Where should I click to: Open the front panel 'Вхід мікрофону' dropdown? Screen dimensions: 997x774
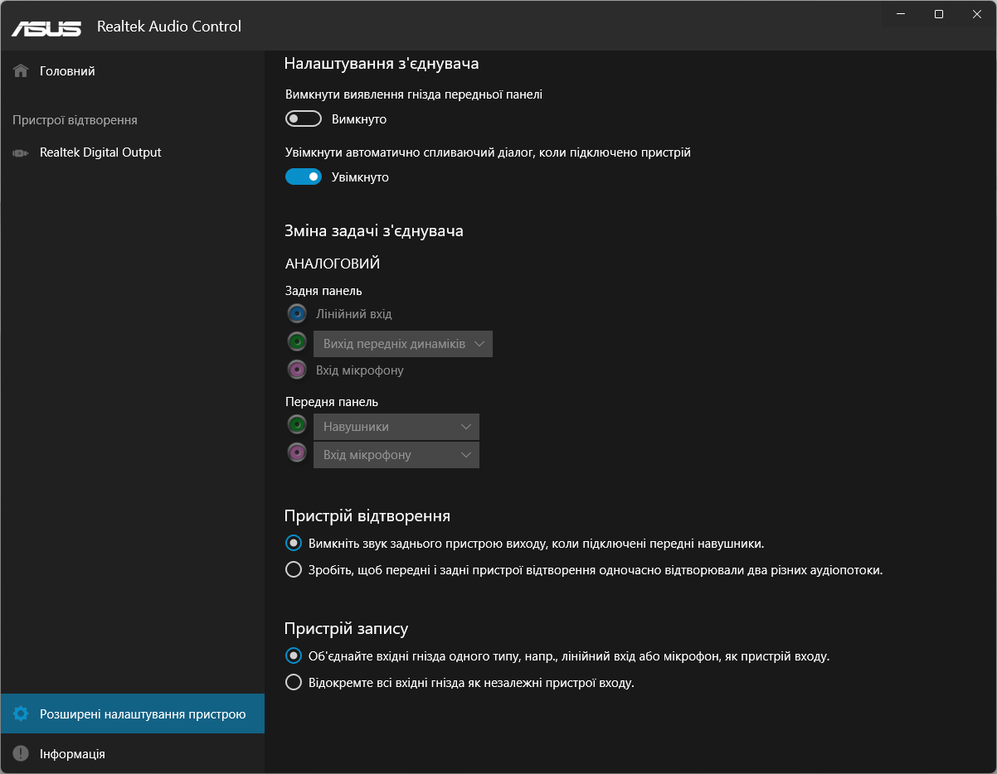(396, 455)
